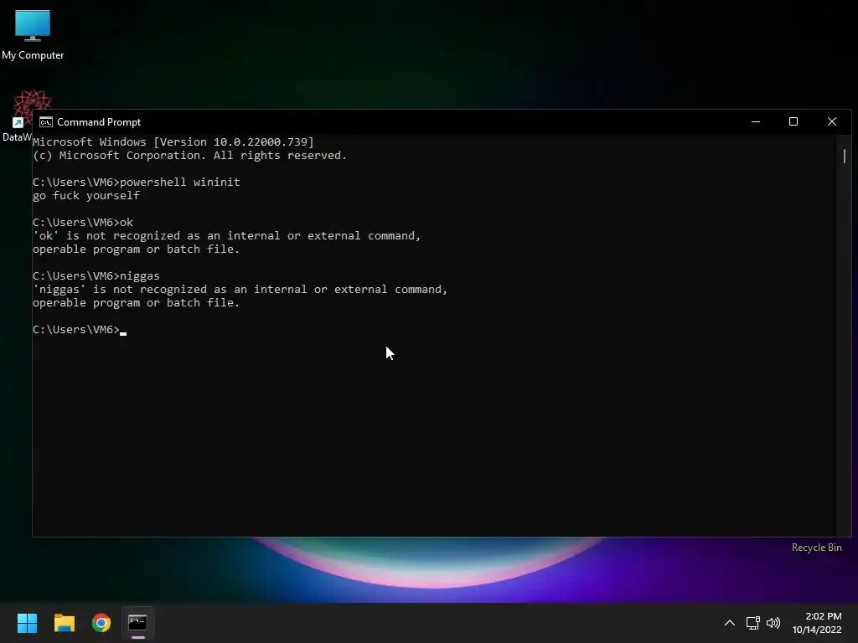This screenshot has width=858, height=643.
Task: Show hidden system tray icons
Action: pos(730,623)
